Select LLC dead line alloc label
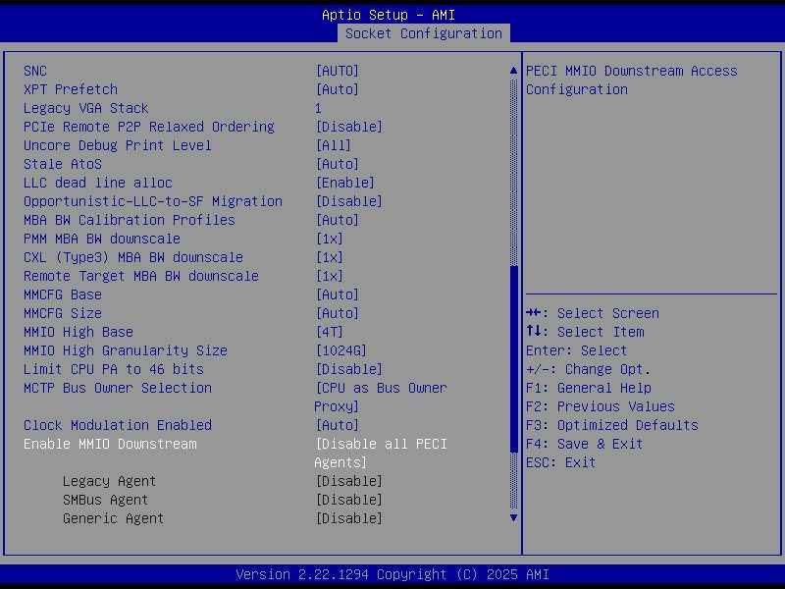Viewport: 785px width, 589px height. 97,183
